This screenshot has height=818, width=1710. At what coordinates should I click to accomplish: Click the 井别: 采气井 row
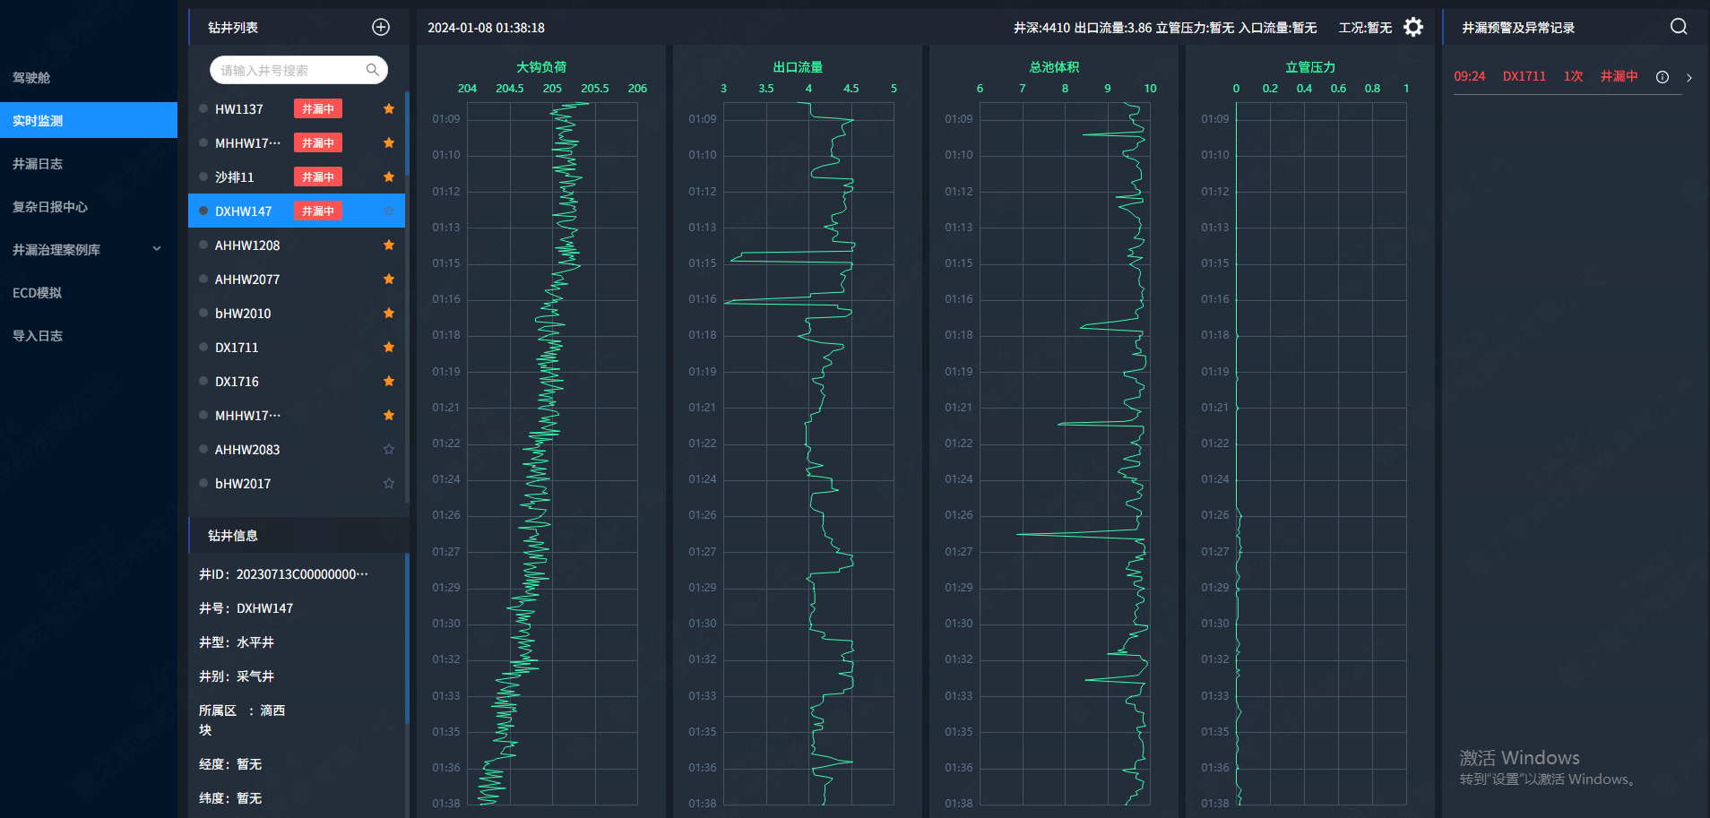[x=237, y=676]
